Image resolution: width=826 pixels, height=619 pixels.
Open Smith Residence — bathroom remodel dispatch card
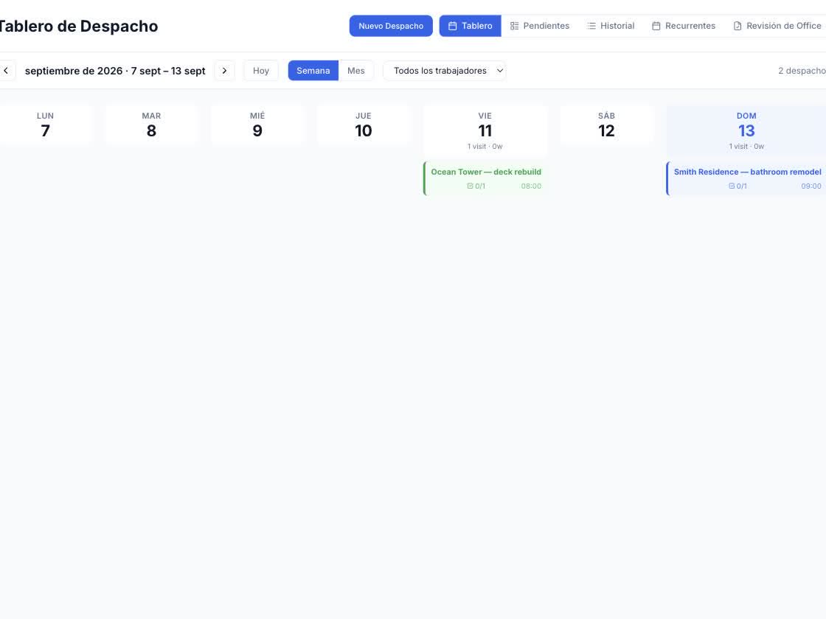(x=746, y=178)
